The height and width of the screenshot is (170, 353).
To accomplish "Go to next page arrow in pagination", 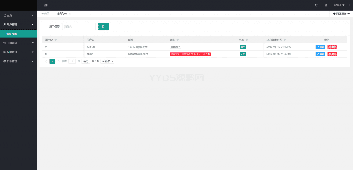I will [x=59, y=61].
